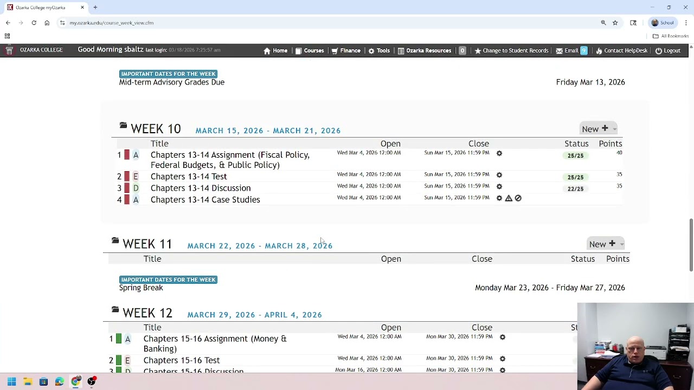Click Change to Student Records

click(x=511, y=51)
